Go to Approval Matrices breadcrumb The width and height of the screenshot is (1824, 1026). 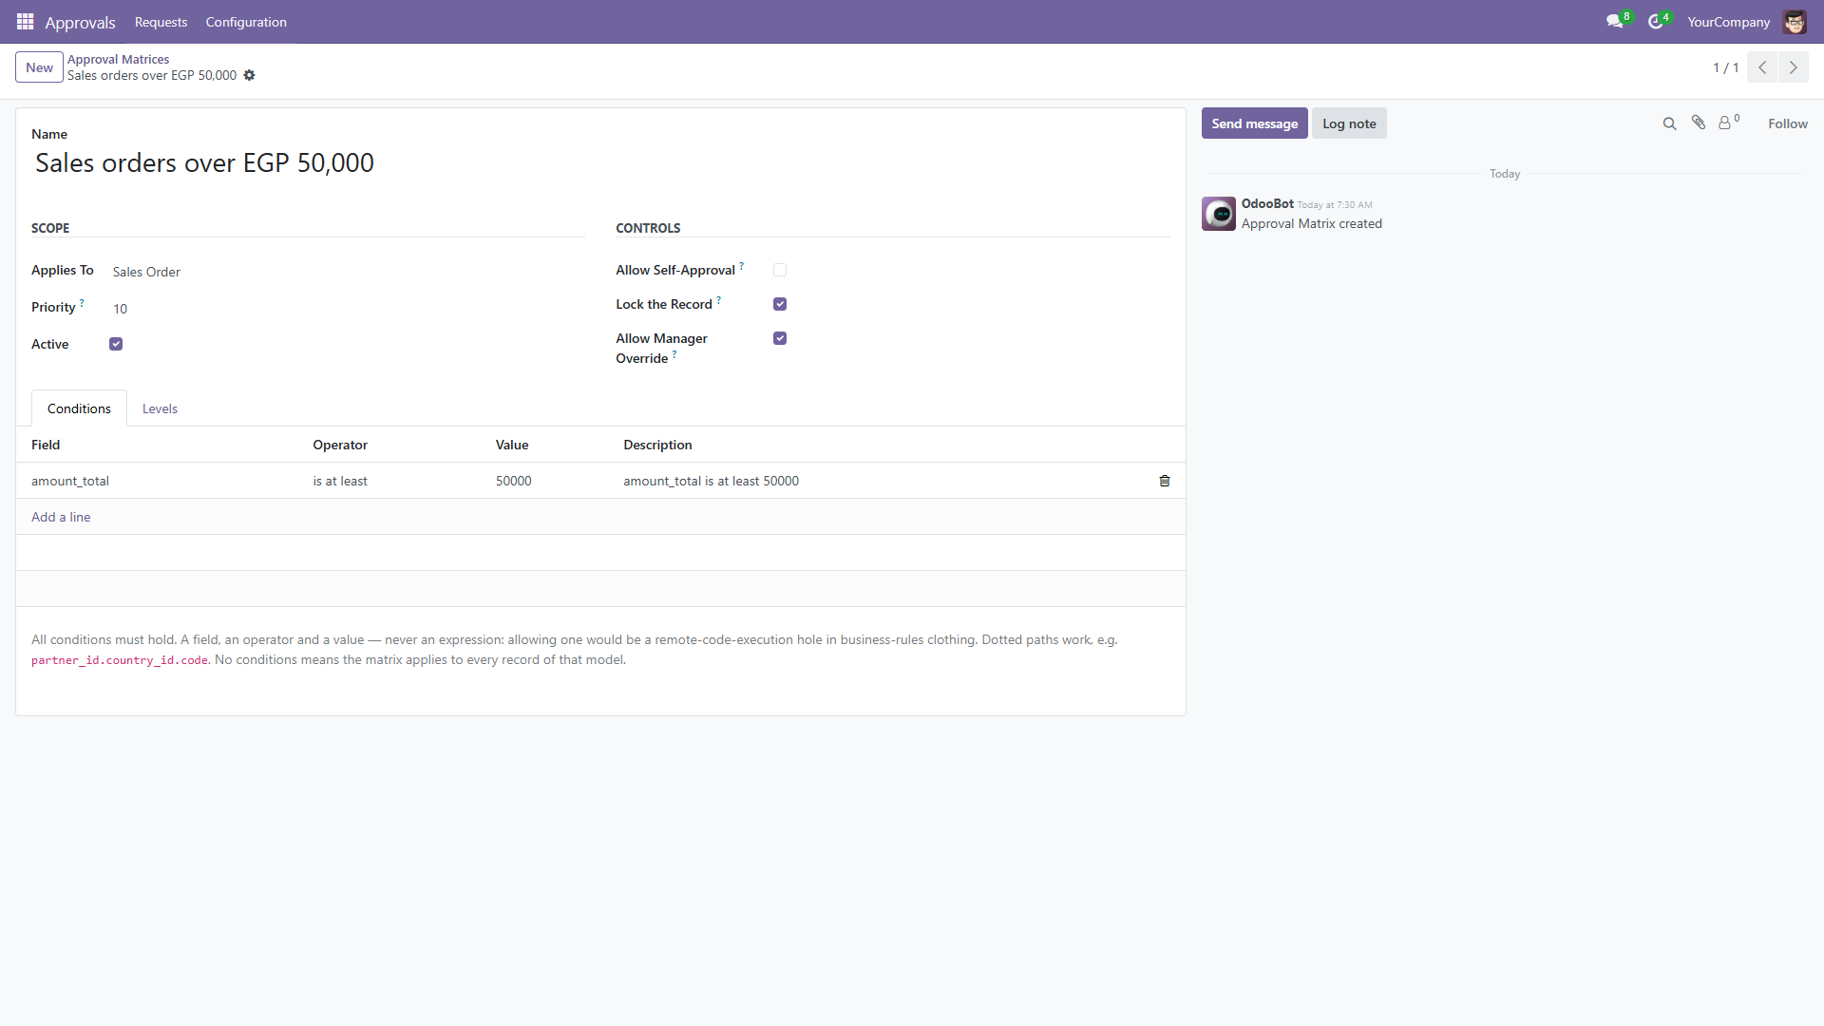(118, 59)
